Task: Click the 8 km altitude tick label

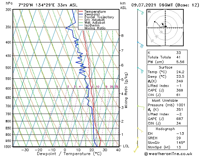Action: pyautogui.click(x=122, y=35)
